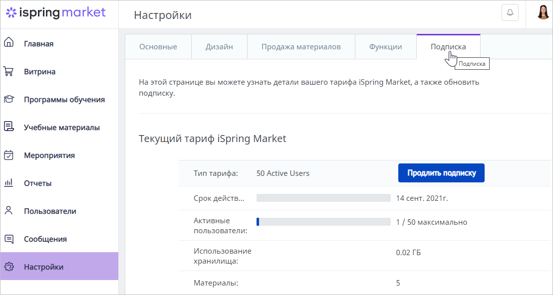Click the 1 / 50 максимально value
Screen dimensions: 553x295
(431, 222)
